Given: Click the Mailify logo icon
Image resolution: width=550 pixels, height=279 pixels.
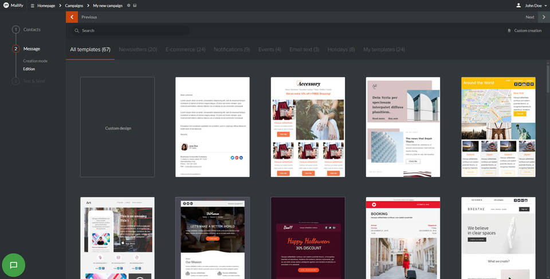Looking at the screenshot, I should coord(6,5).
